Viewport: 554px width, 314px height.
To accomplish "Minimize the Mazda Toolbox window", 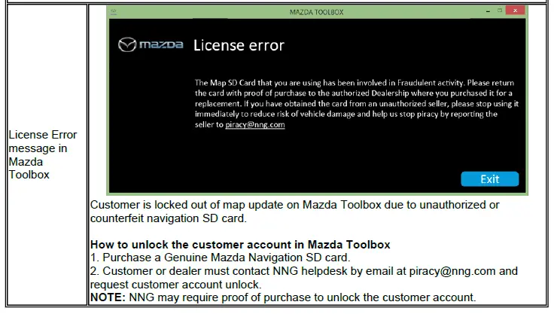I will coord(478,12).
